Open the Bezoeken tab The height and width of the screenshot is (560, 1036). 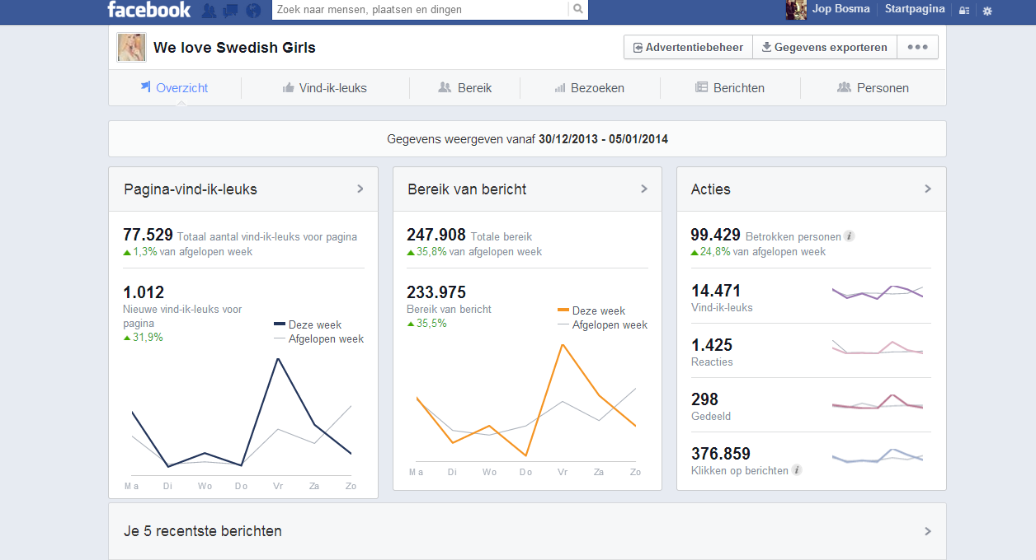589,88
